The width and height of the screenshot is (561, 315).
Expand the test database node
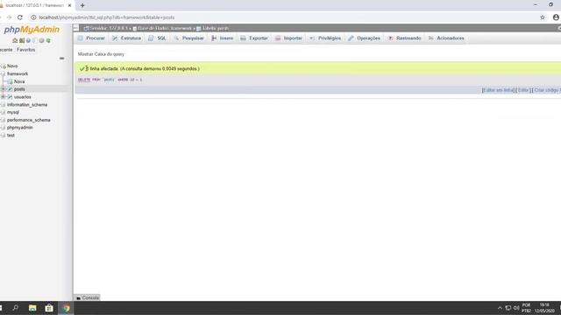coord(3,136)
